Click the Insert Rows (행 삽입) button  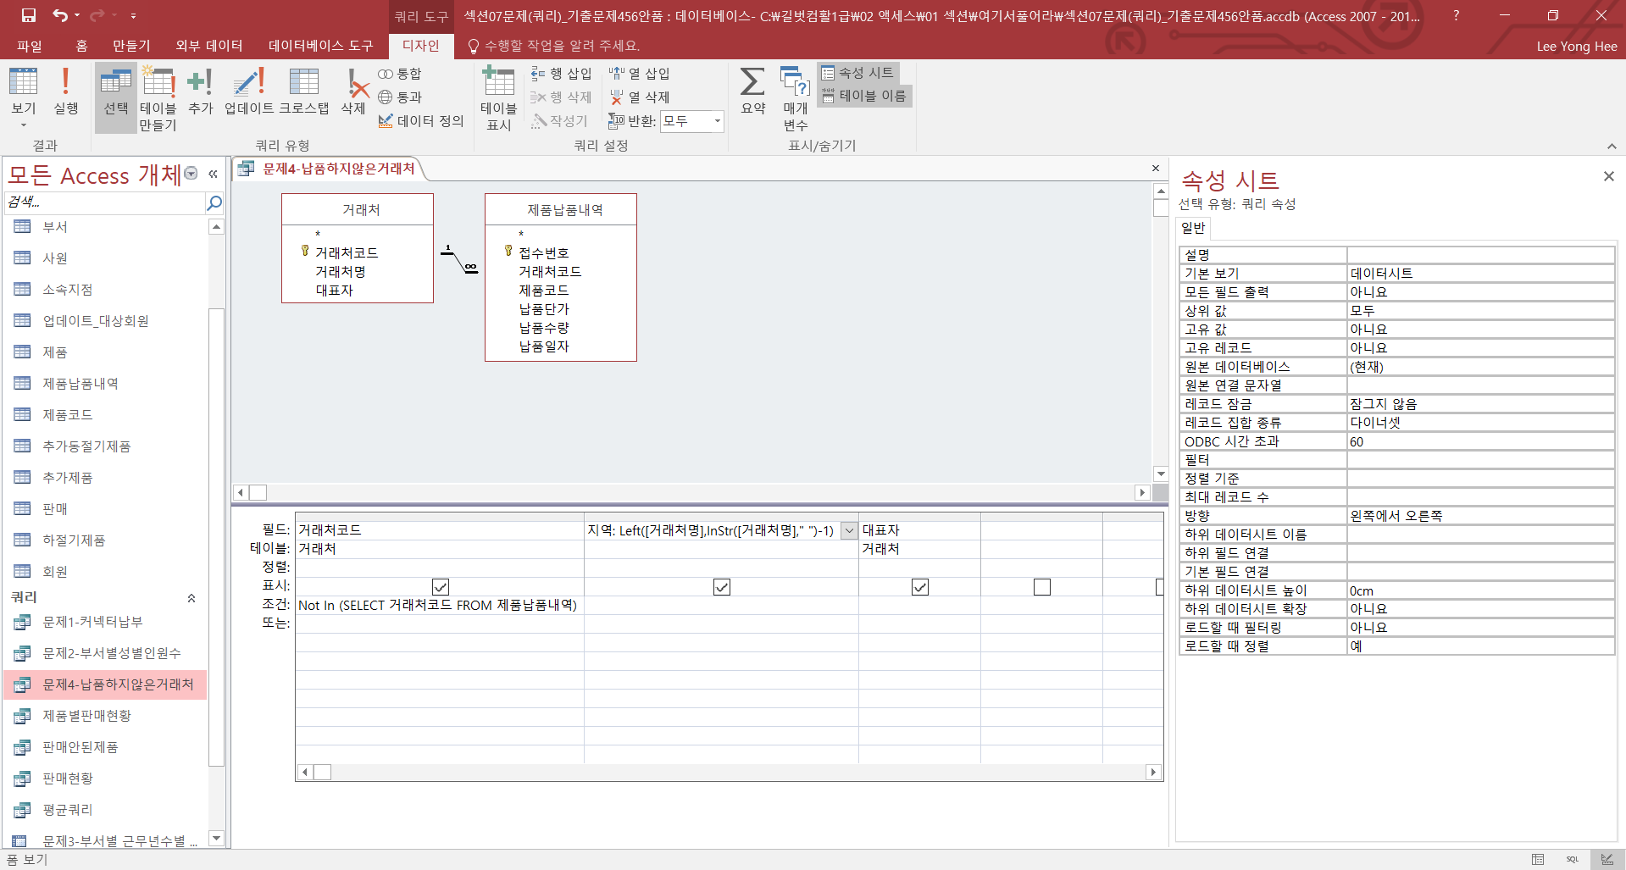[561, 74]
